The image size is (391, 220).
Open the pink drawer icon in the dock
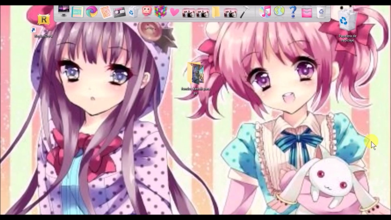(x=307, y=13)
